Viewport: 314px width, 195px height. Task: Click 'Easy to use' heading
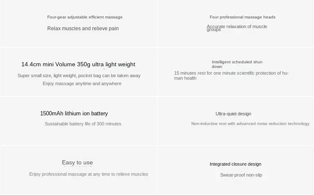77,162
